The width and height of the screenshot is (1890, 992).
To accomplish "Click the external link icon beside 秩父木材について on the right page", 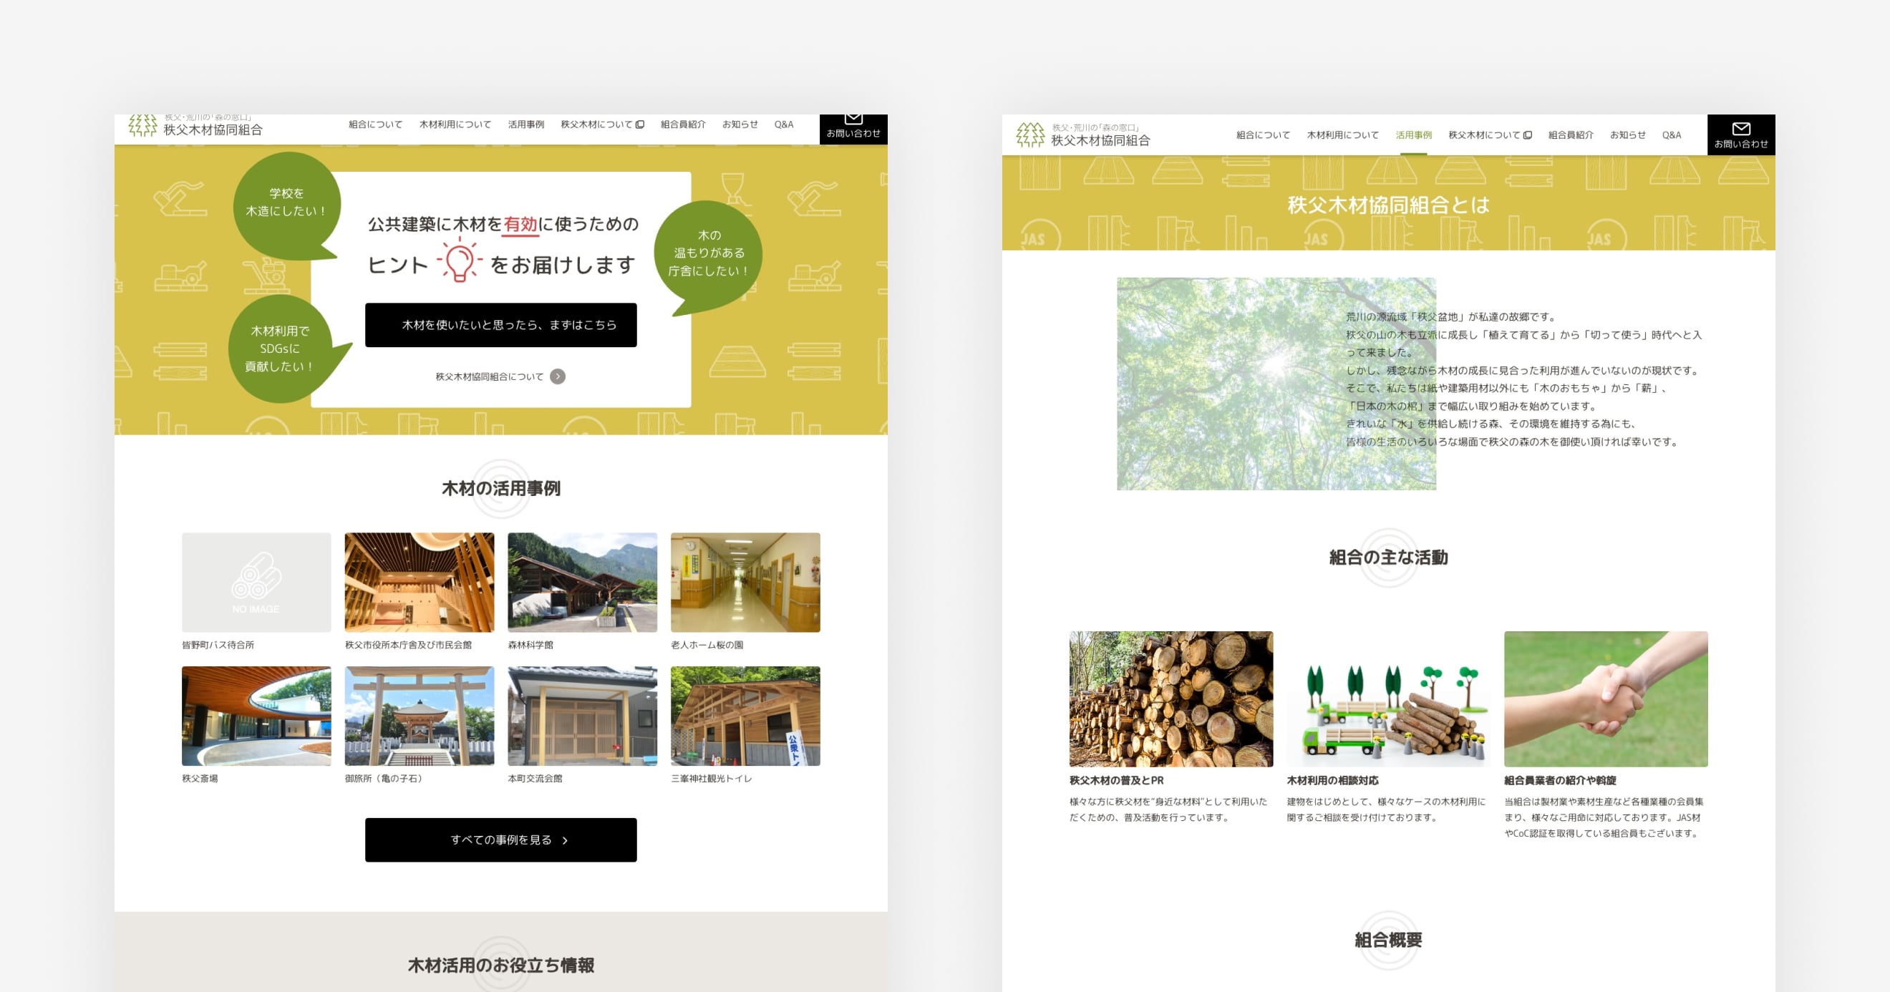I will (x=1528, y=135).
